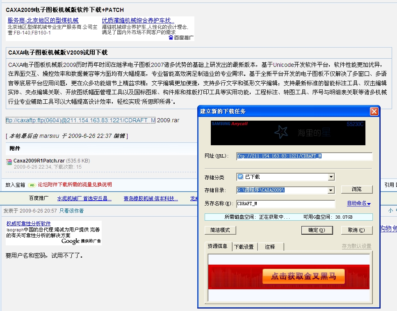397x311 pixels.
Task: Switch to 简洁模式 simple mode
Action: (220, 230)
